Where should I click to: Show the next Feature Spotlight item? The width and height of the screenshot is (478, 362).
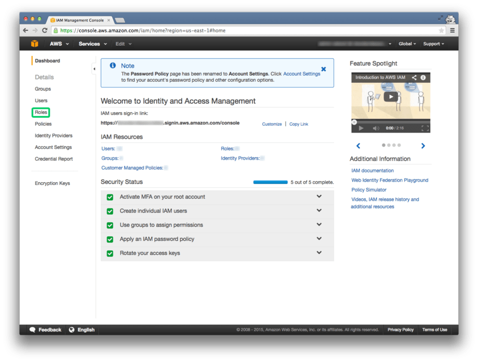(x=423, y=146)
